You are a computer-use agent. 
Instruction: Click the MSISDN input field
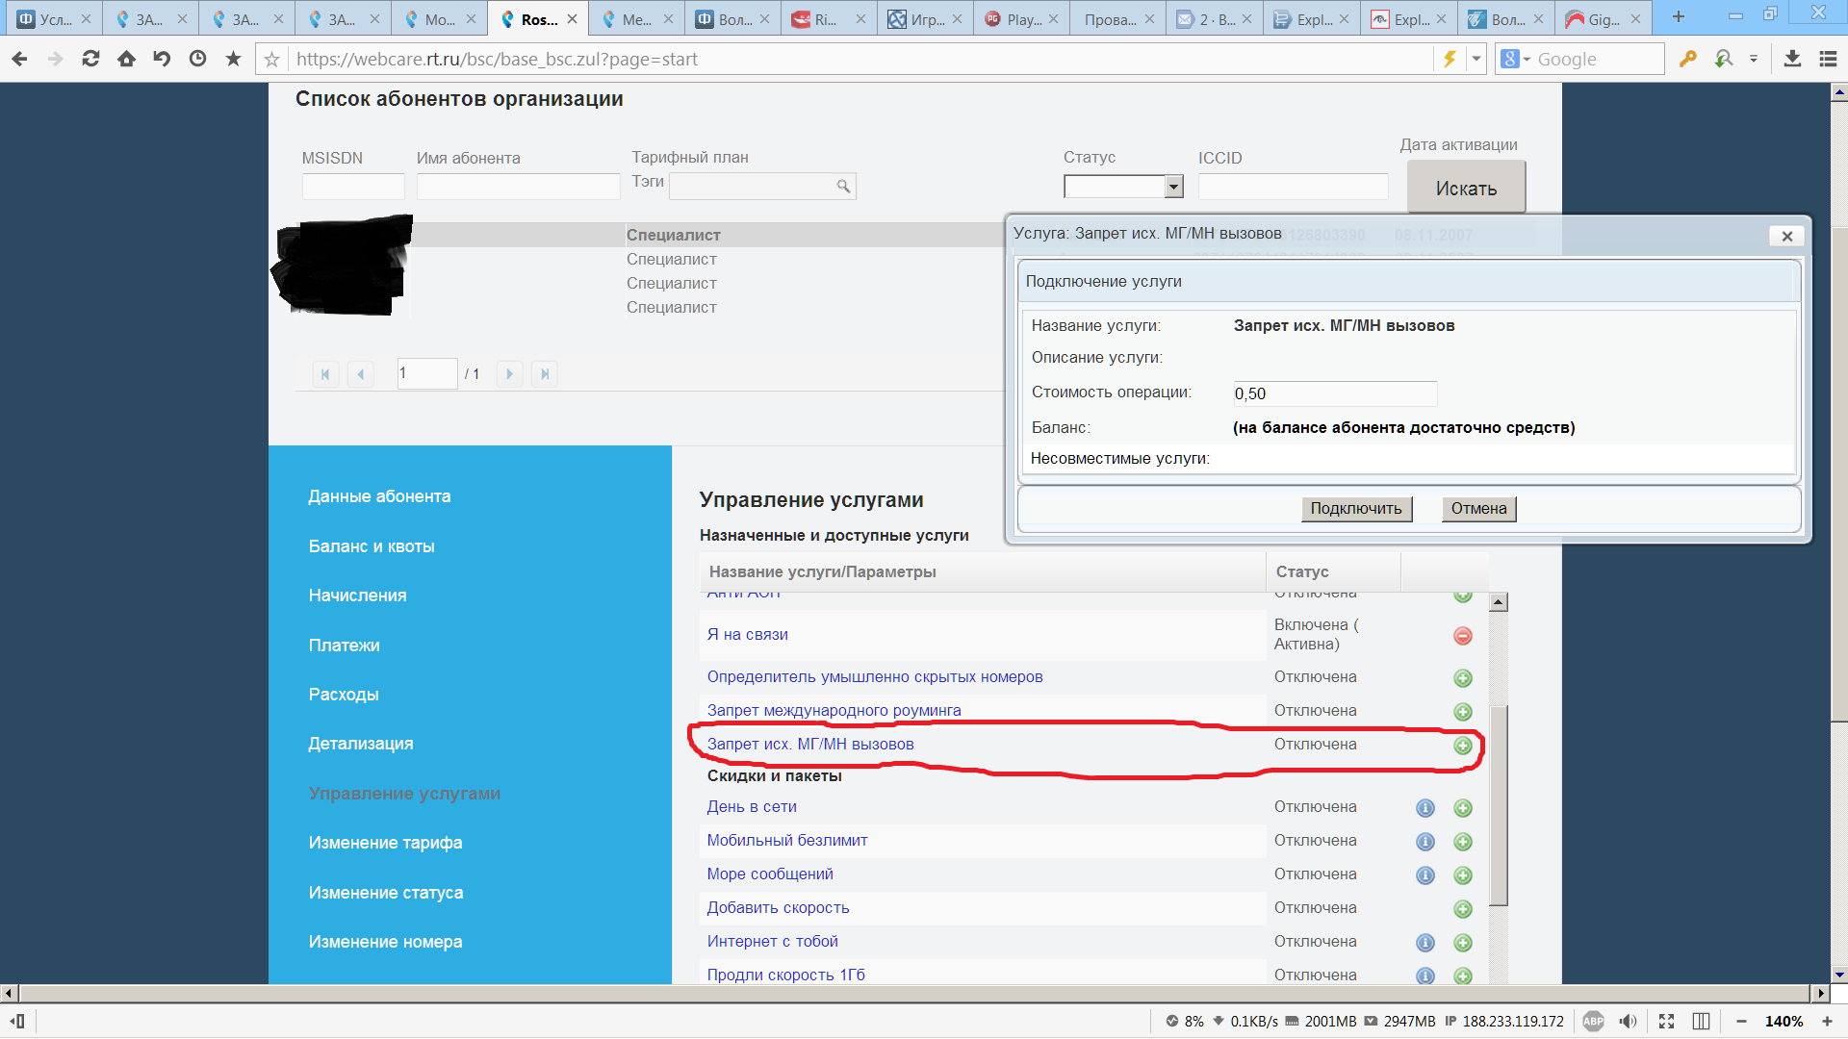pyautogui.click(x=353, y=187)
